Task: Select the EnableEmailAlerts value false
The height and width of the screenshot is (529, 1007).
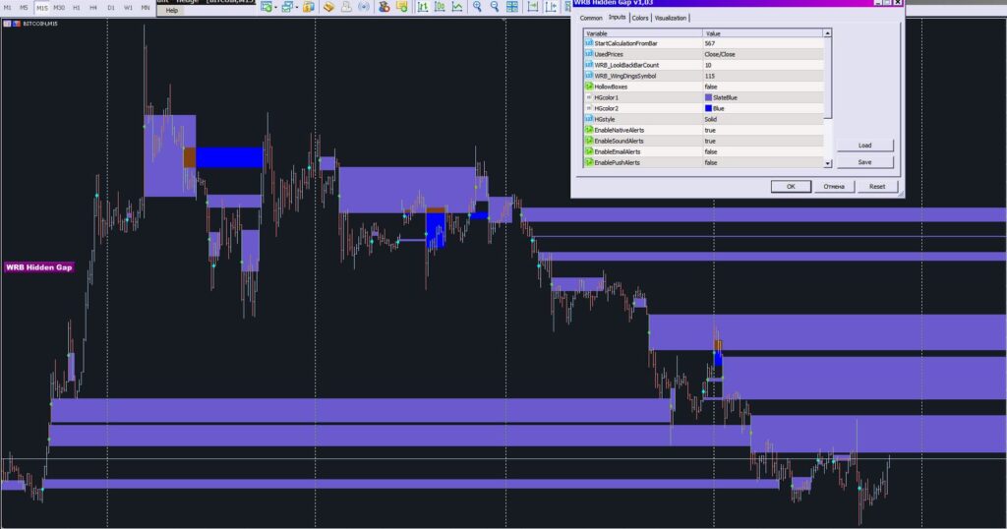Action: pos(711,151)
